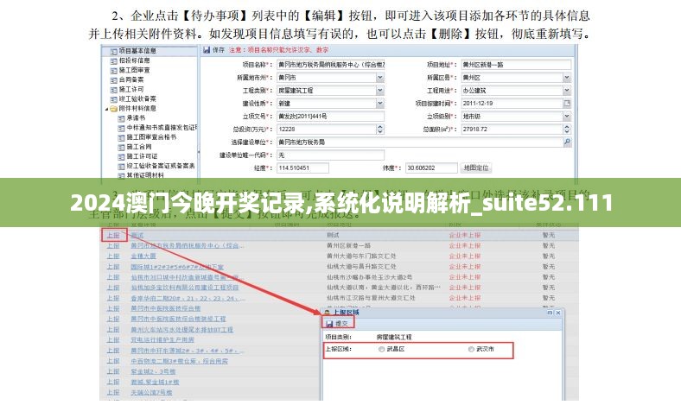This screenshot has height=405, width=681.
Task: Expand the 立项级别 dropdown
Action: pyautogui.click(x=567, y=116)
